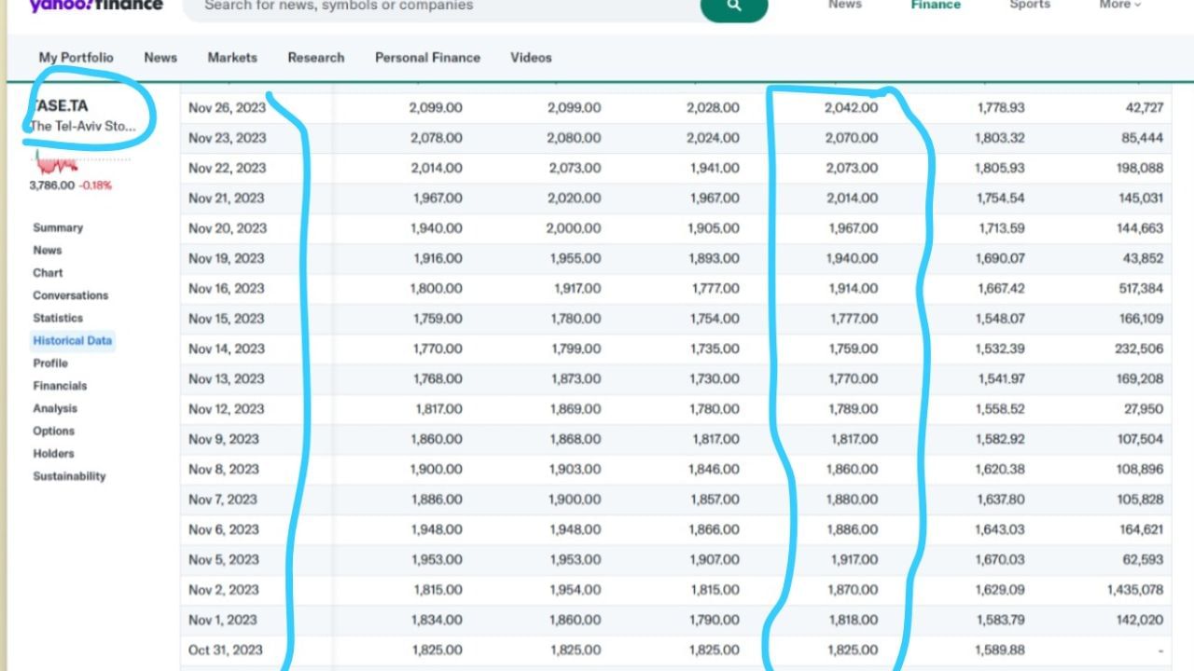1194x671 pixels.
Task: Click the TASE.TA ticker heading
Action: (60, 105)
